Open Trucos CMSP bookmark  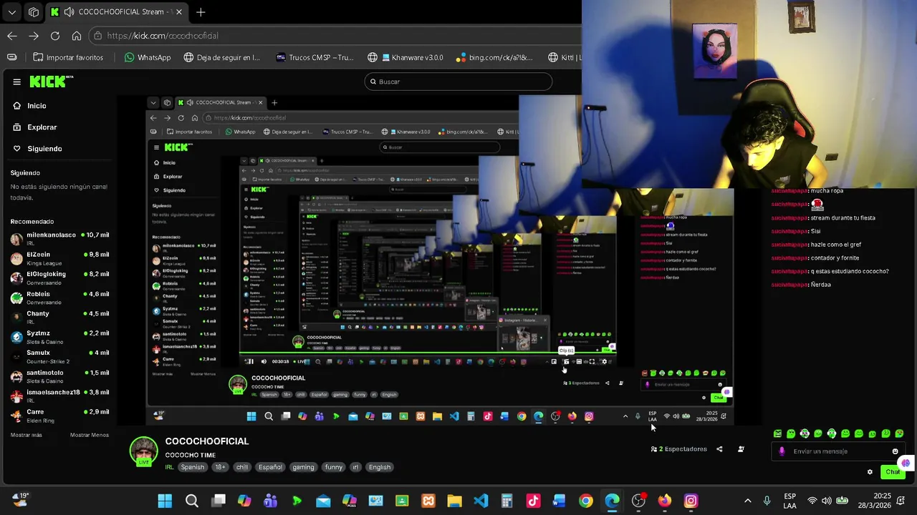point(315,57)
